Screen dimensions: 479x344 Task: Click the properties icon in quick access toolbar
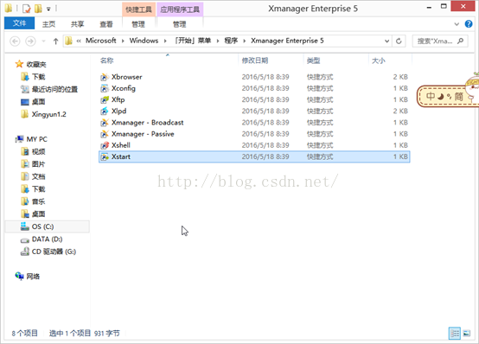(x=27, y=9)
